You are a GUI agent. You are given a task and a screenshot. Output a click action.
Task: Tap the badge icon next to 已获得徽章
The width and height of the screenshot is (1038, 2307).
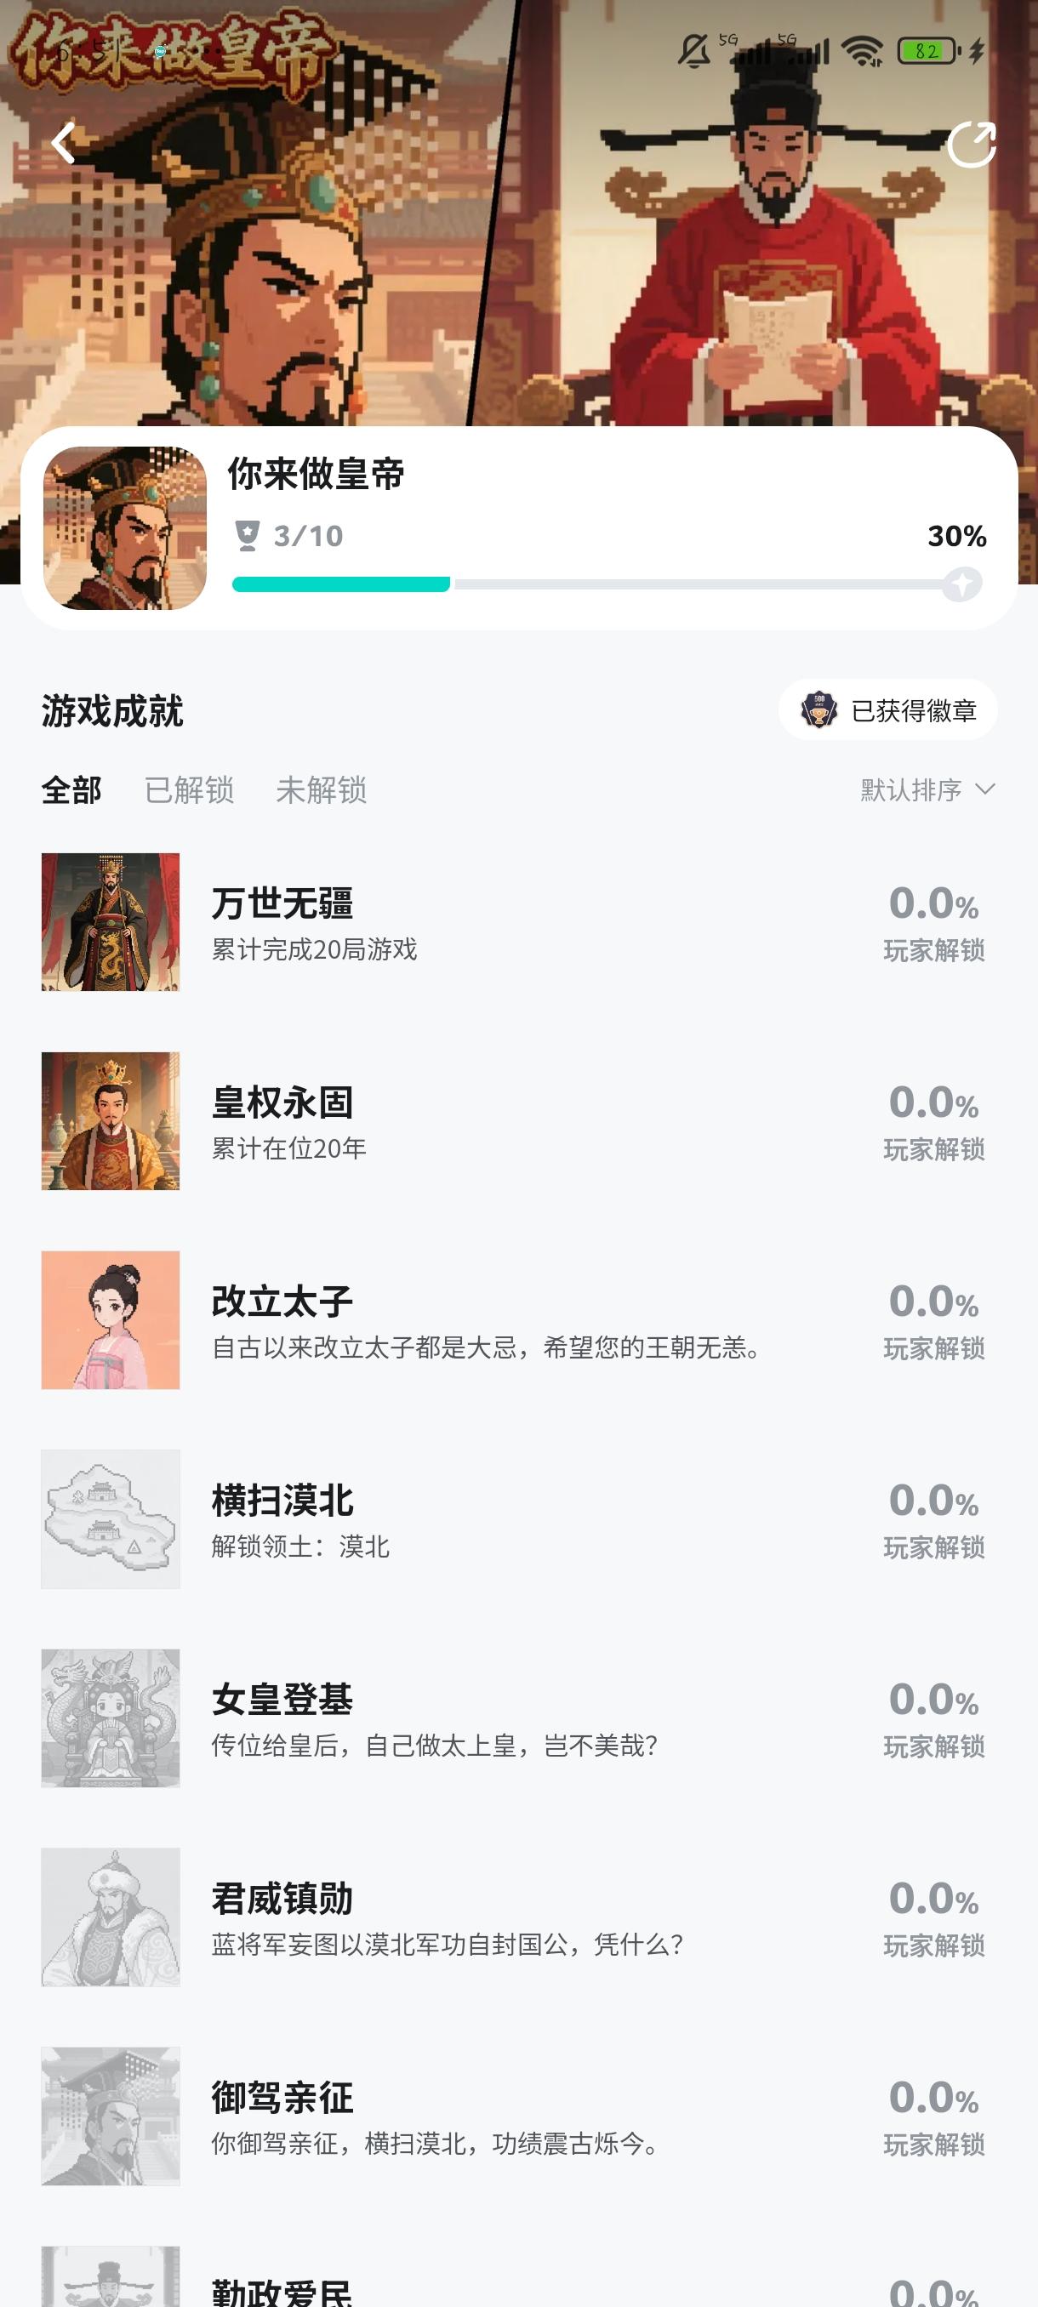point(818,710)
